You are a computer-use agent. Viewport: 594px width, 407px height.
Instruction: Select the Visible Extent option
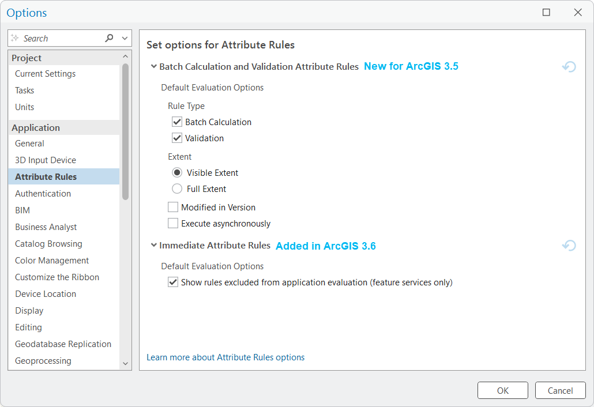(177, 172)
